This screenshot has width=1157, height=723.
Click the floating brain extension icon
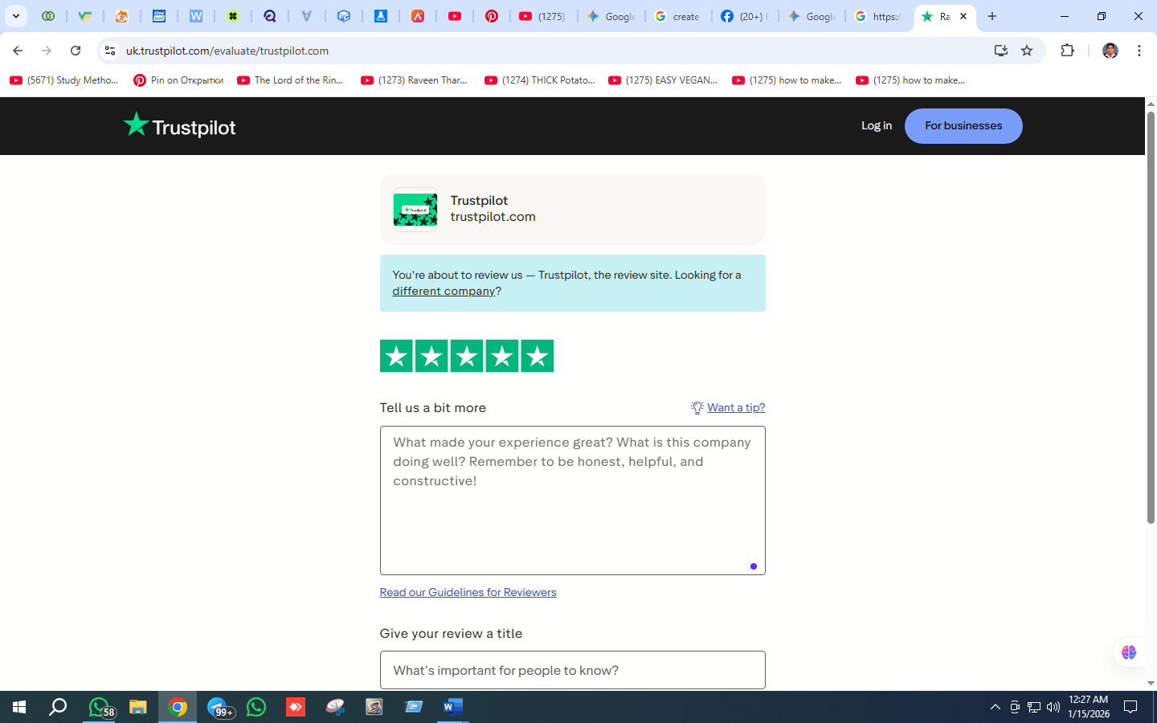click(x=1129, y=652)
